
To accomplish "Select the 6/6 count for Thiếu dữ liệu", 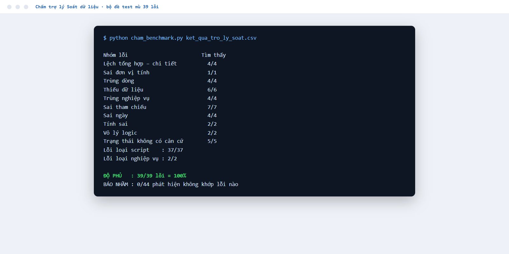I will coord(212,90).
